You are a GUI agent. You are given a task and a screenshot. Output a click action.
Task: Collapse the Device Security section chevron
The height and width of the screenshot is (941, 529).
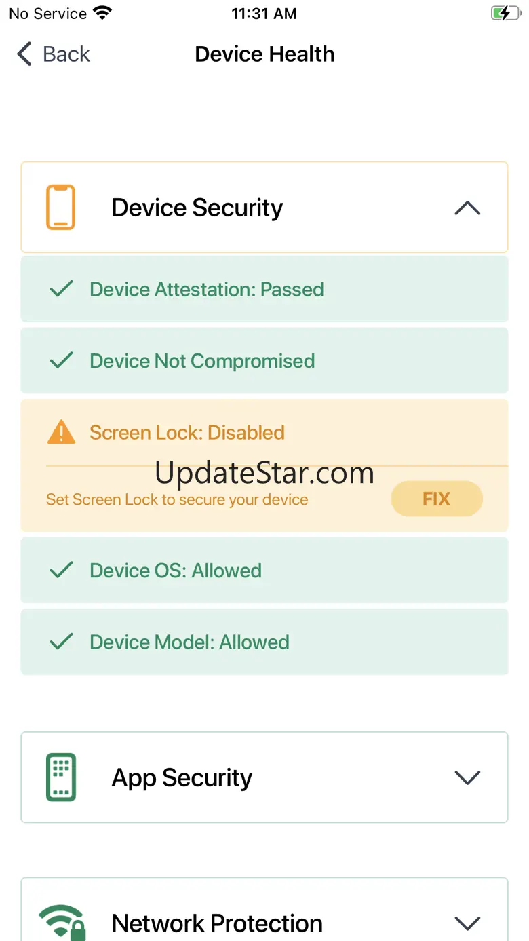pyautogui.click(x=467, y=208)
